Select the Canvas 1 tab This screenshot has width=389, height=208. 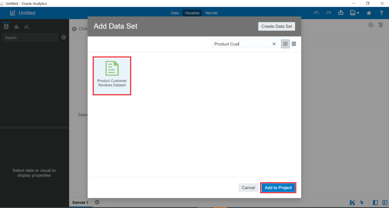[x=81, y=202]
